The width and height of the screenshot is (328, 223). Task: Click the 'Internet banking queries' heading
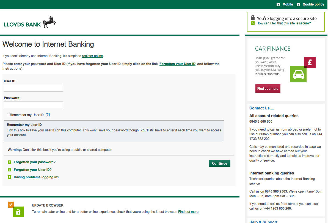[272, 173]
